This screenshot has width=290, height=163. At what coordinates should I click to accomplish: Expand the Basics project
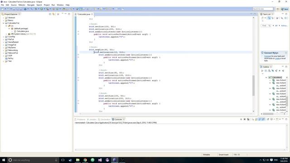(3, 20)
